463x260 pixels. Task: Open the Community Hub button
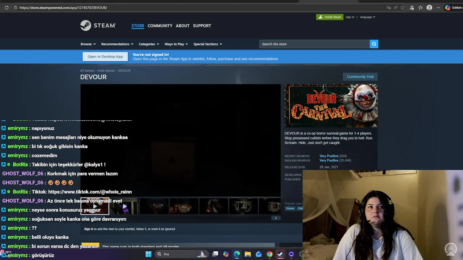coord(360,77)
